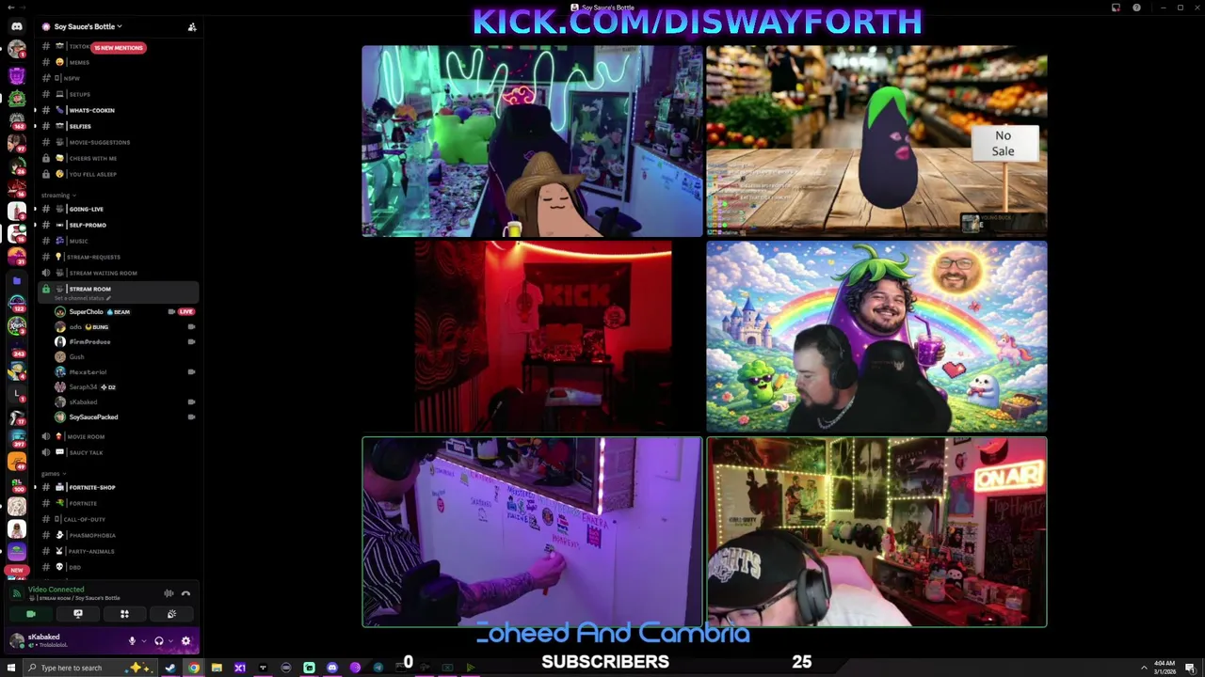Screen dimensions: 1205x677
Task: Start an activity button
Action: (x=124, y=614)
